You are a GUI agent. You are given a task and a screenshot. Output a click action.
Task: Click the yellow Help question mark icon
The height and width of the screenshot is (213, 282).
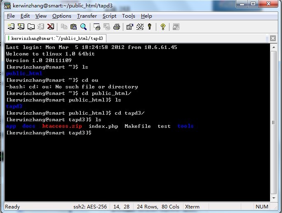pyautogui.click(x=163, y=27)
